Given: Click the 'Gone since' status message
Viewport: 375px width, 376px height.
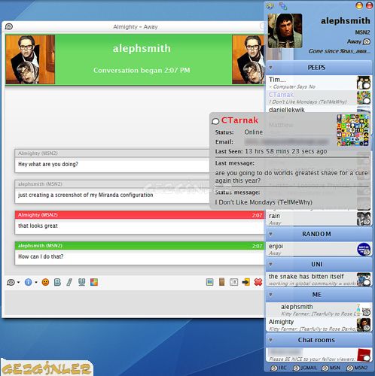Looking at the screenshot, I should click(x=340, y=51).
